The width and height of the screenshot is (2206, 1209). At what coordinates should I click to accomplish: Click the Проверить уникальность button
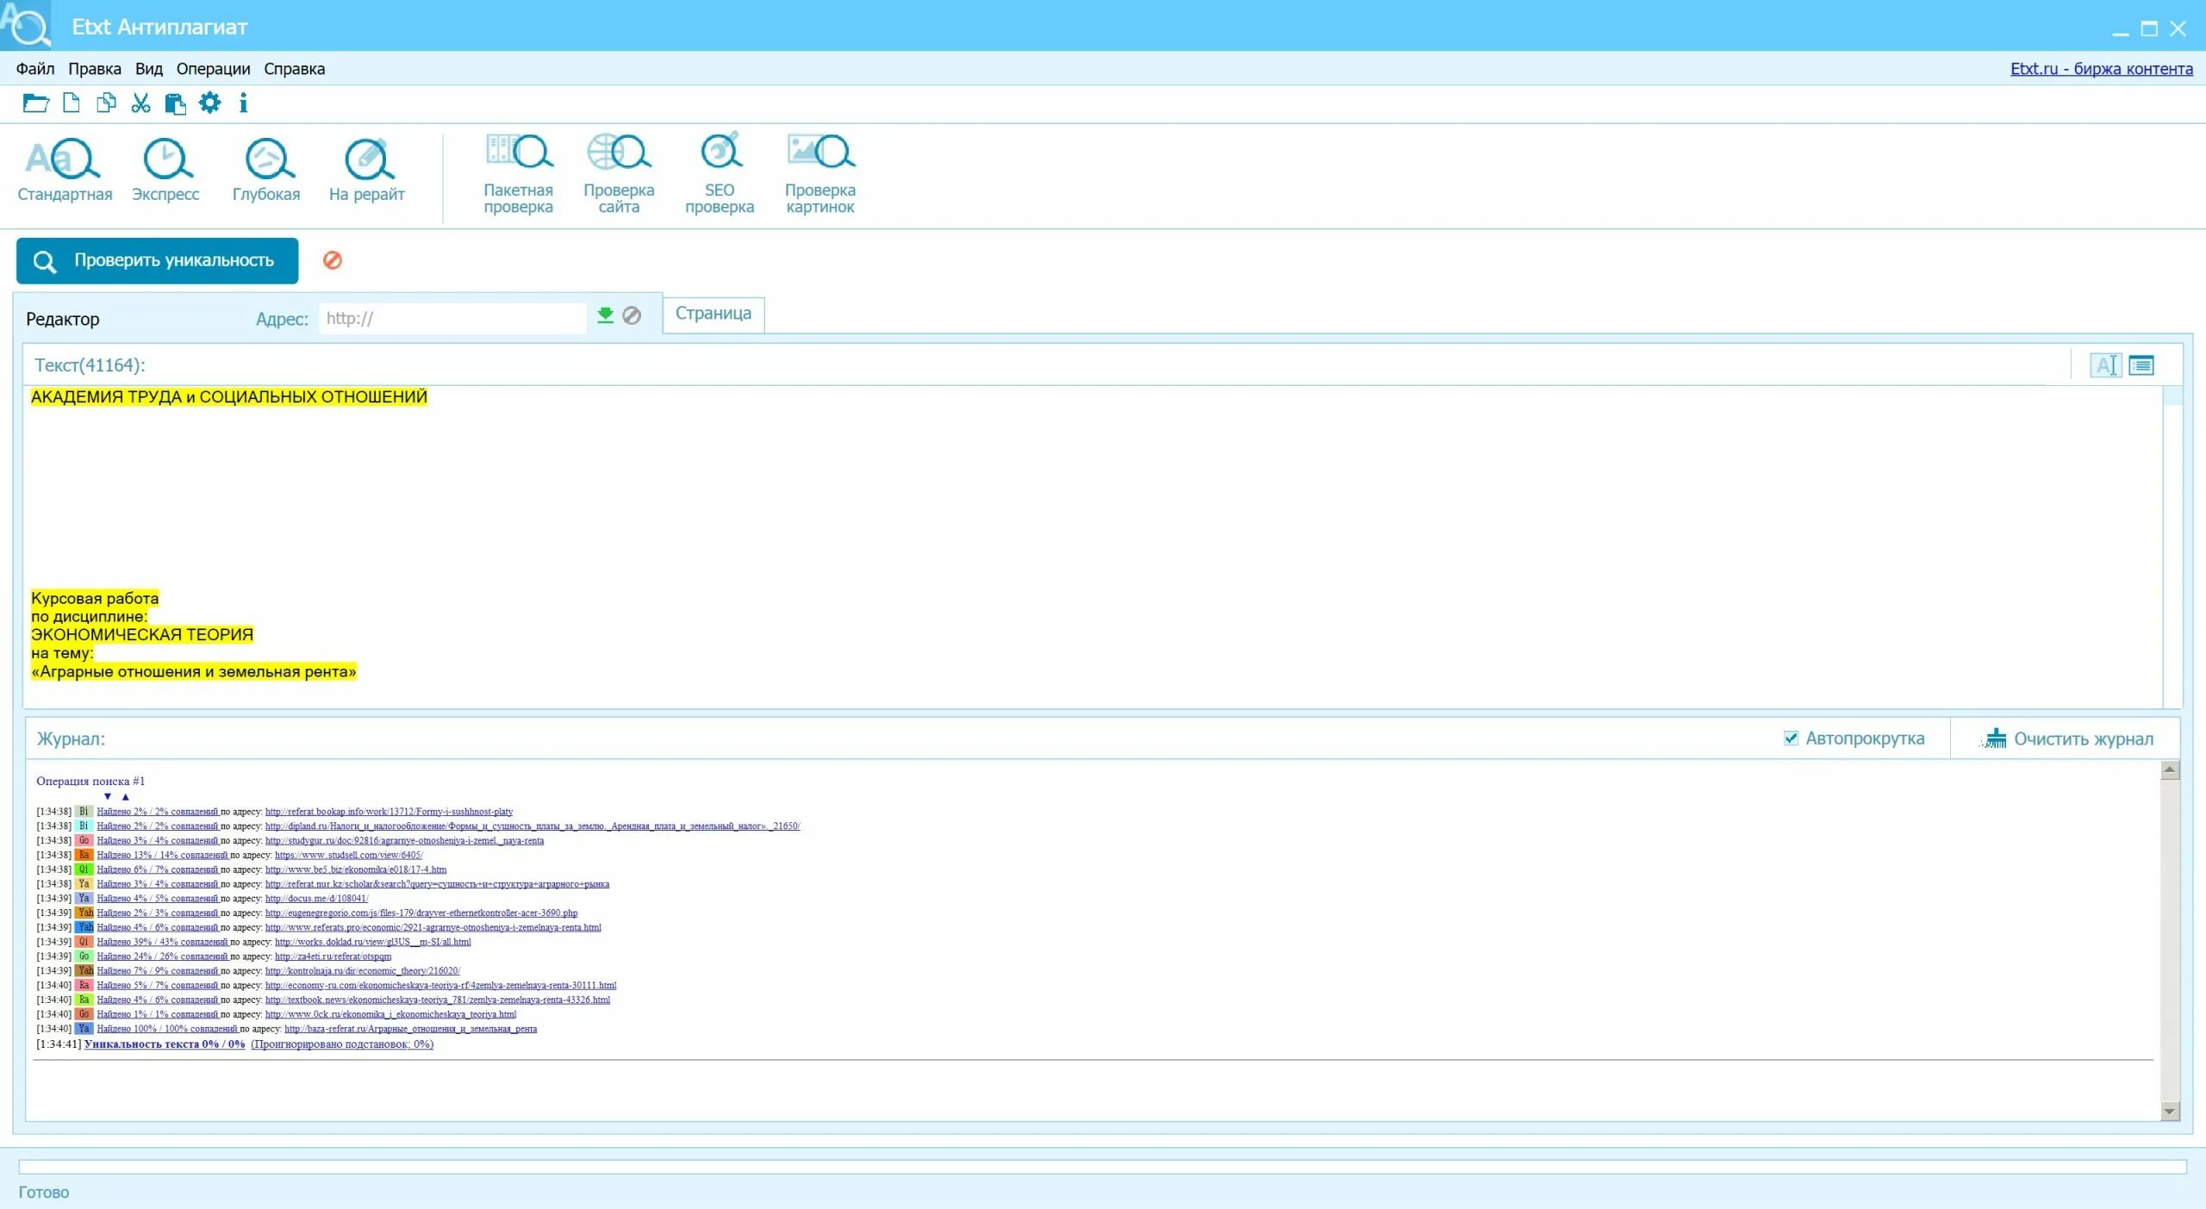158,260
